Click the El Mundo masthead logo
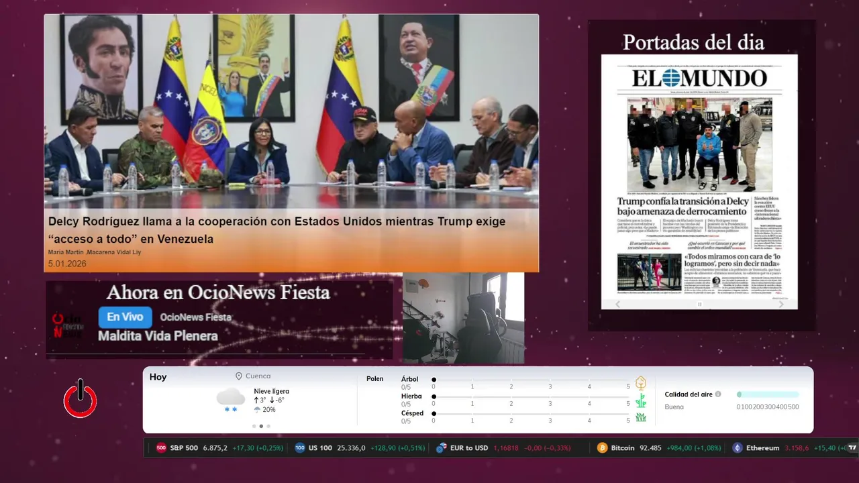This screenshot has width=859, height=483. [699, 78]
